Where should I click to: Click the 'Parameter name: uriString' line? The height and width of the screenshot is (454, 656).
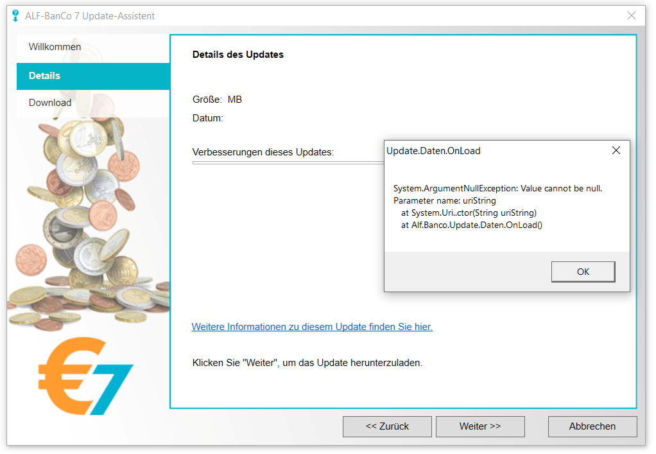point(444,201)
